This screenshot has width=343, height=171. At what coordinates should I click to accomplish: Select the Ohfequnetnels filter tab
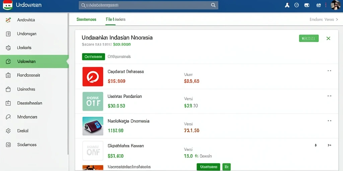119,57
